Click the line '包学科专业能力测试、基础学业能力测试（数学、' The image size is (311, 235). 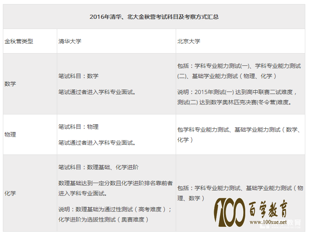pos(239,130)
